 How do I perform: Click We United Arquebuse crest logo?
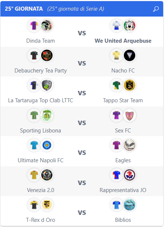tap(129, 25)
